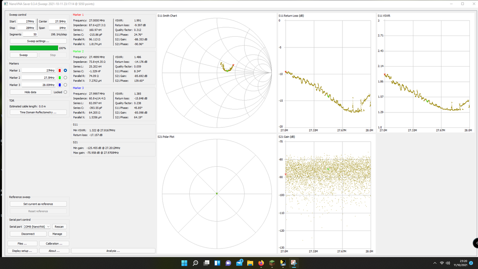Image resolution: width=478 pixels, height=269 pixels.
Task: Open the Widgets panel icon
Action: pyautogui.click(x=217, y=263)
